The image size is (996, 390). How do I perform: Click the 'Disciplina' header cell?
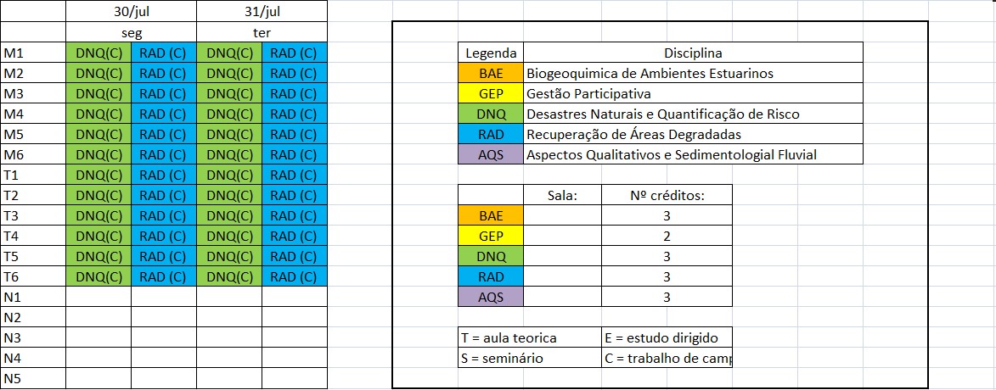[x=693, y=53]
